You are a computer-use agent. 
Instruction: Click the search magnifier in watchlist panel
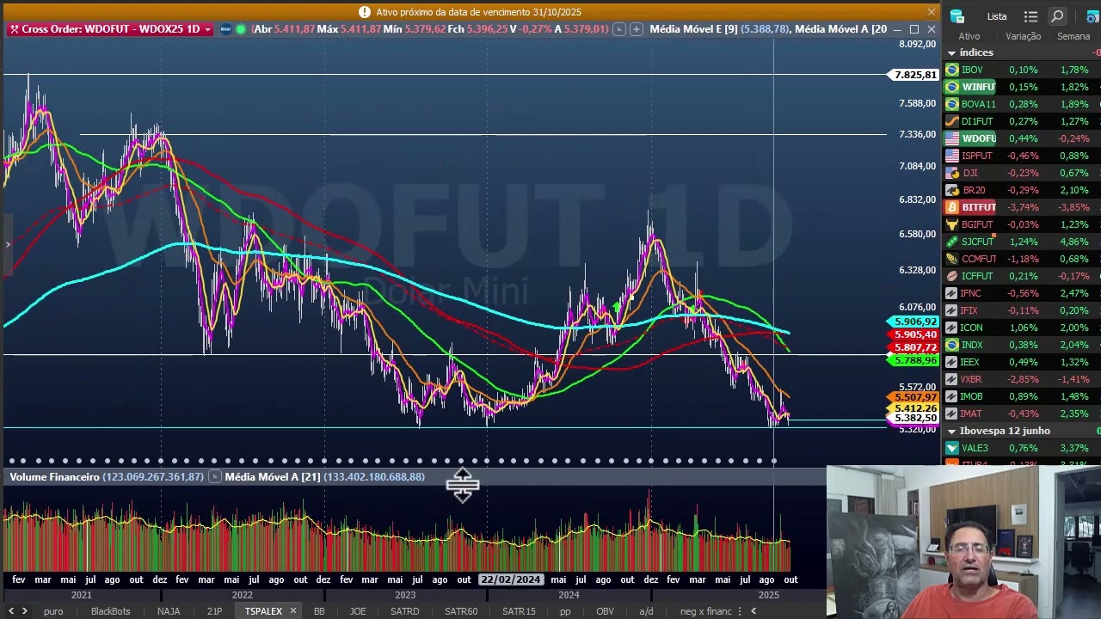[1057, 16]
